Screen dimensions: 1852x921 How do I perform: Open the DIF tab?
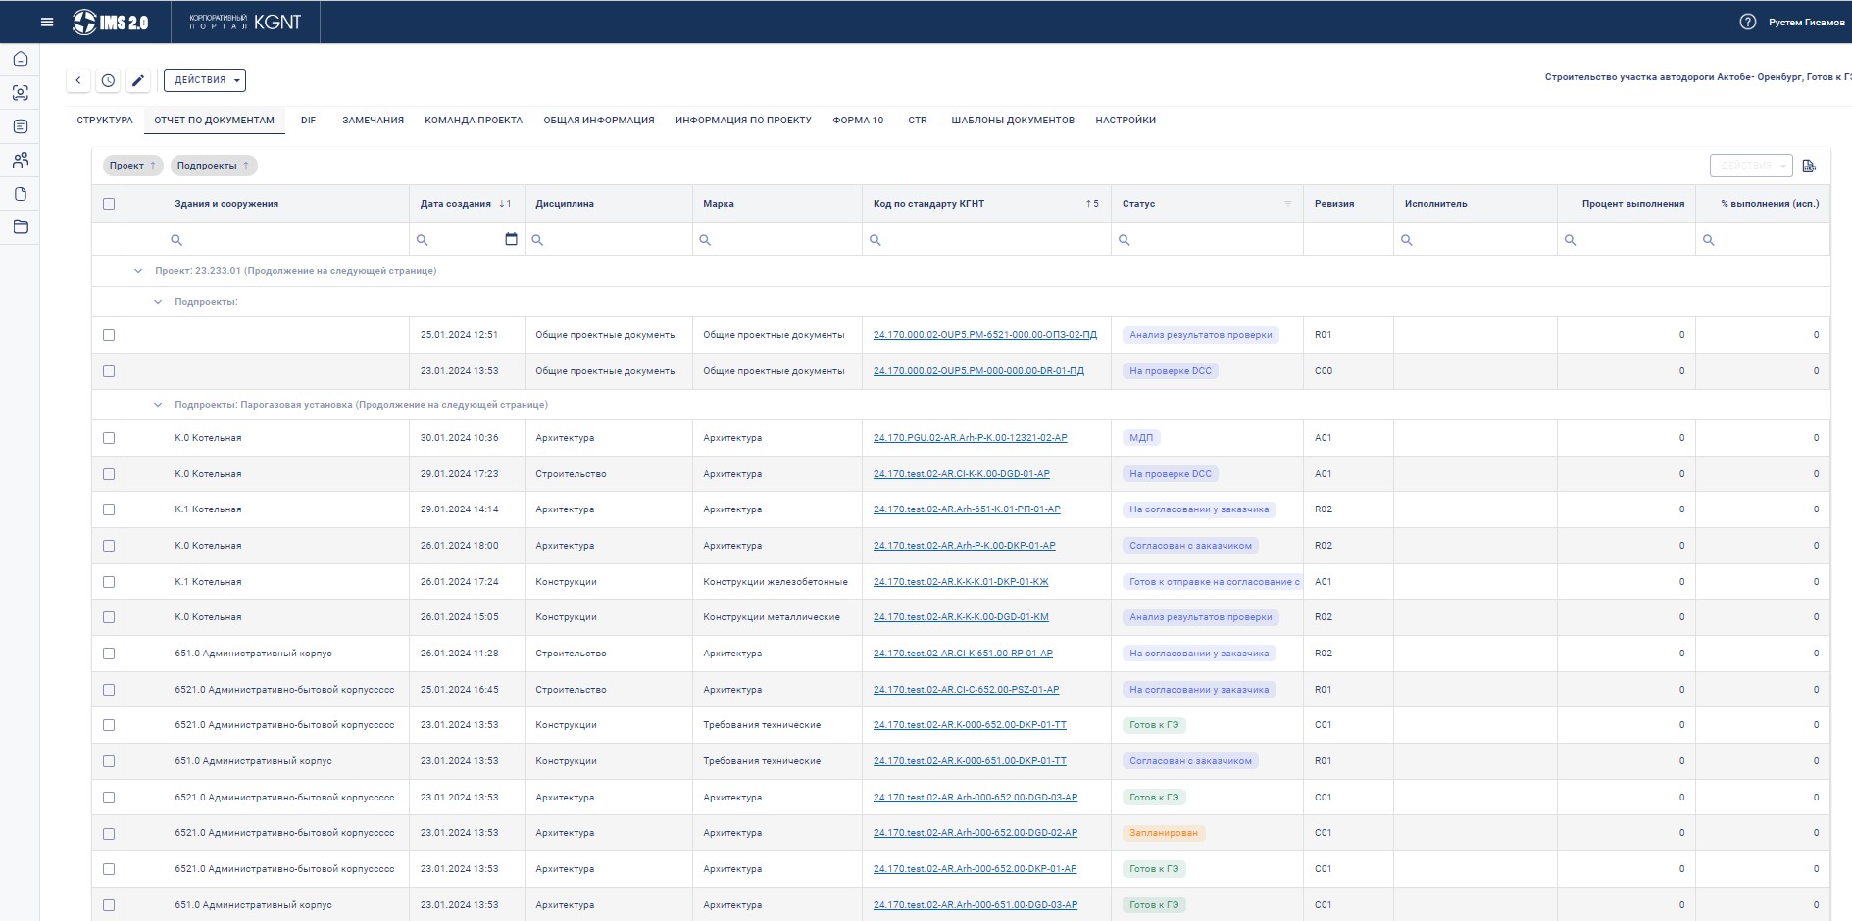[x=309, y=121]
